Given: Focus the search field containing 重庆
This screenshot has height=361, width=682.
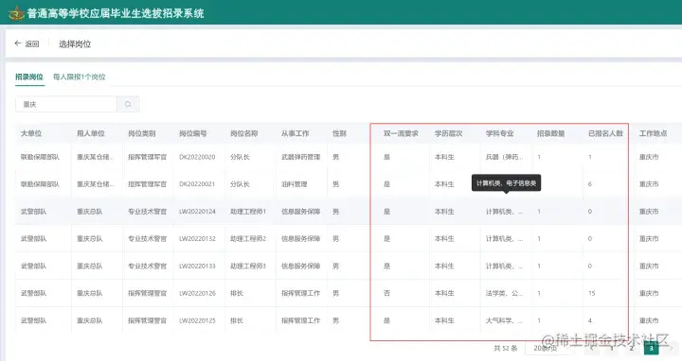Looking at the screenshot, I should click(65, 105).
